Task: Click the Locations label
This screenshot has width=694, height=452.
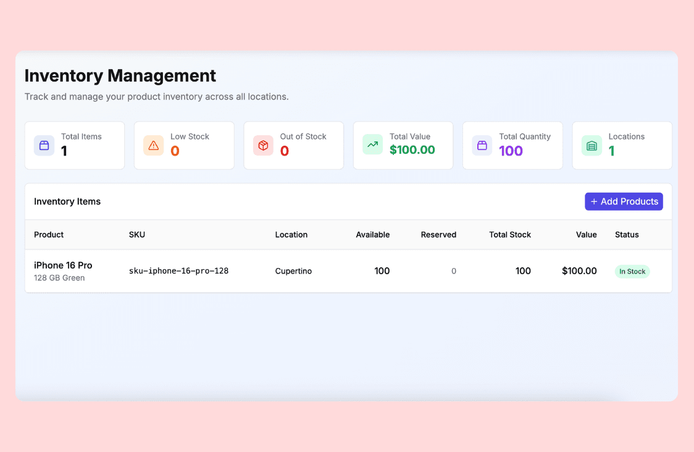Action: point(626,136)
